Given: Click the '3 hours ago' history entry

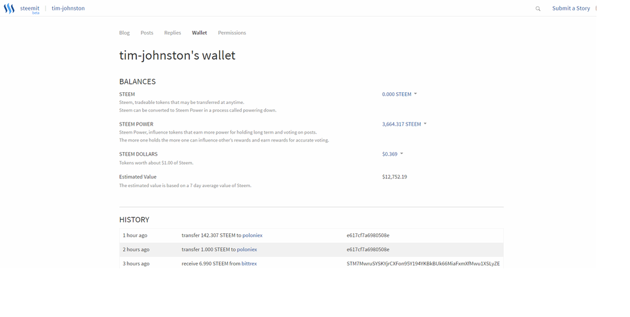Looking at the screenshot, I should click(x=136, y=263).
